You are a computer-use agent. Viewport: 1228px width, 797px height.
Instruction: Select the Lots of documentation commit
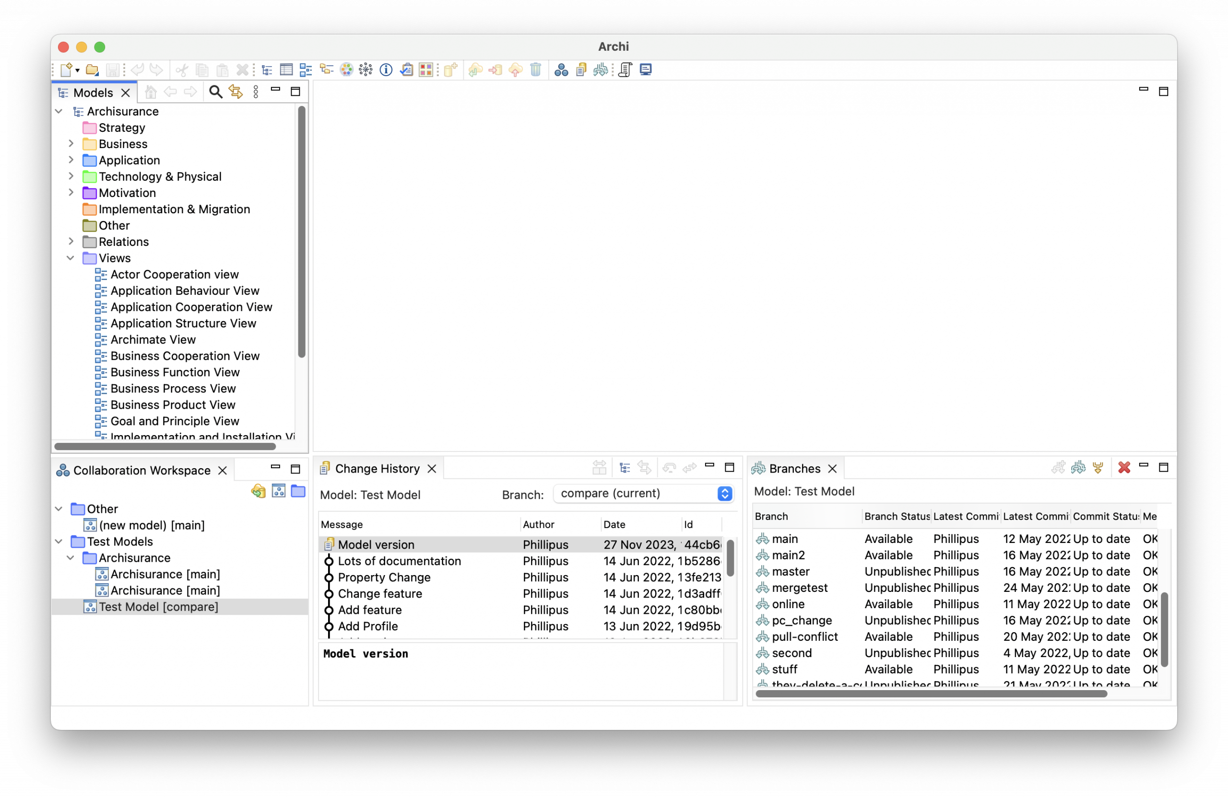point(399,561)
